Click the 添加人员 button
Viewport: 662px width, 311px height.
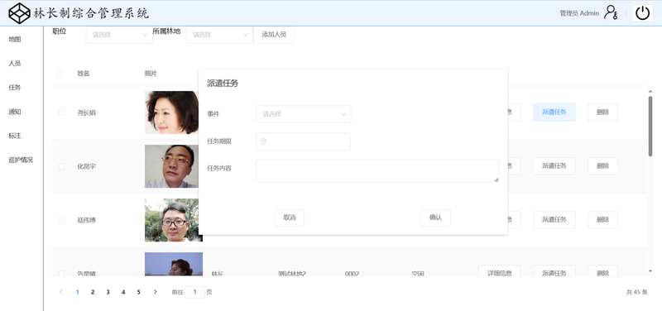tap(274, 35)
